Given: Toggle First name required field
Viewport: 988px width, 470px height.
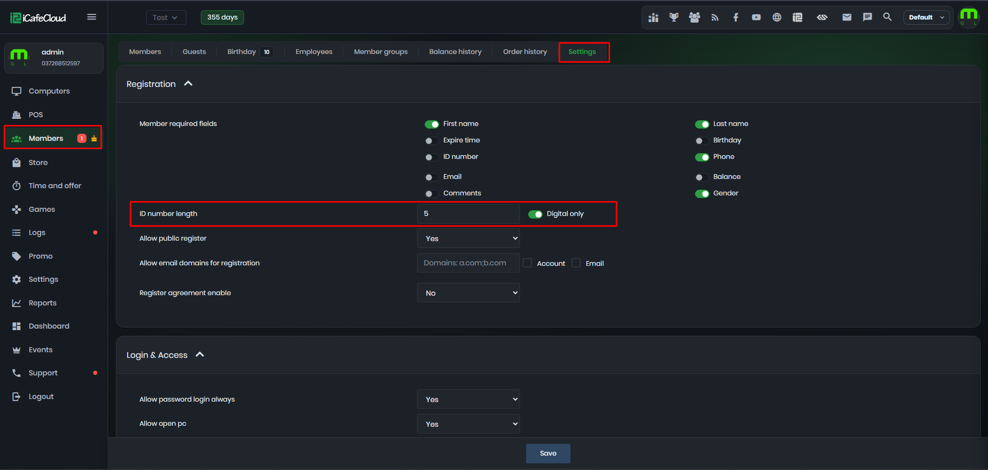Looking at the screenshot, I should pyautogui.click(x=432, y=124).
